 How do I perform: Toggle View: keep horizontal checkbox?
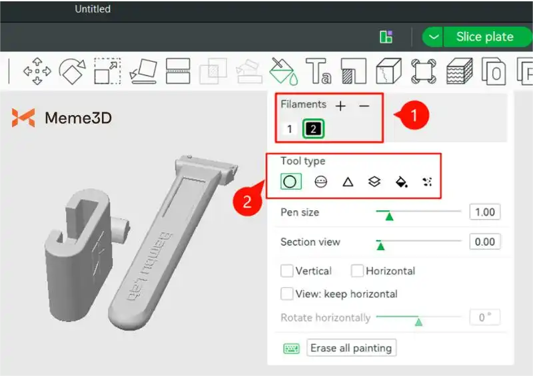pyautogui.click(x=287, y=293)
